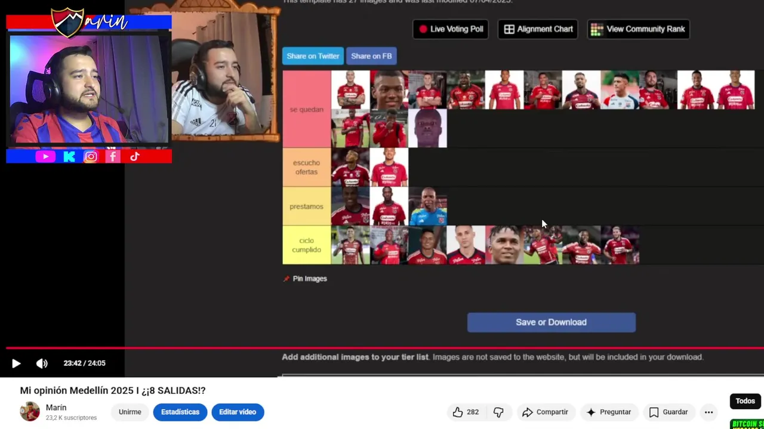Click the Community Rank colored grid icon
This screenshot has height=429, width=764.
pos(596,29)
